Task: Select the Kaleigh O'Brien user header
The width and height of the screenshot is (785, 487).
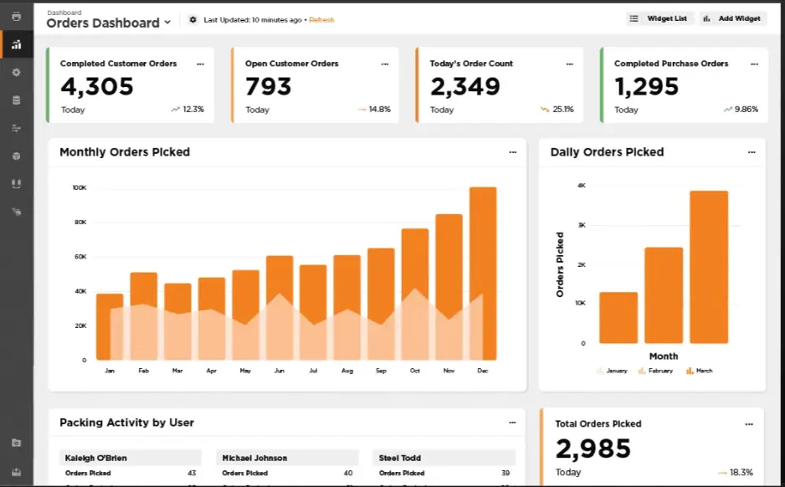Action: 131,458
